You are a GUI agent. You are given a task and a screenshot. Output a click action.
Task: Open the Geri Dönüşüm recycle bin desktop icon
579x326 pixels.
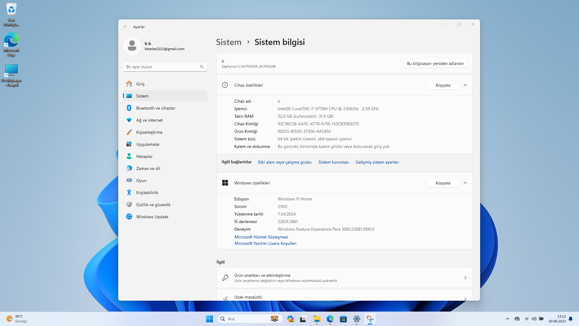coord(11,14)
